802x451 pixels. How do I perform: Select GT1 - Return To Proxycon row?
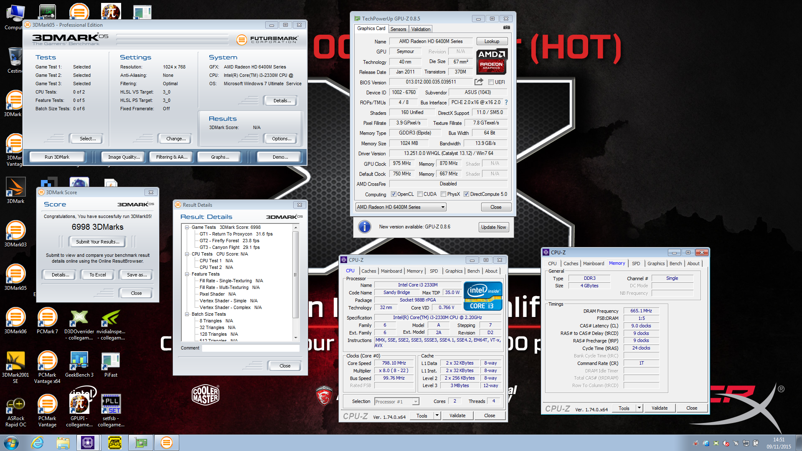pos(236,234)
